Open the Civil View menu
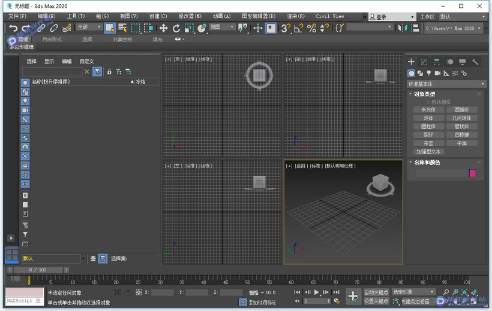The image size is (492, 311). click(329, 16)
